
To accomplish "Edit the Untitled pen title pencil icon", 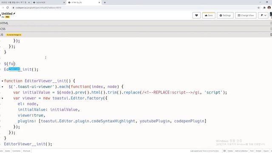I will (14, 14).
